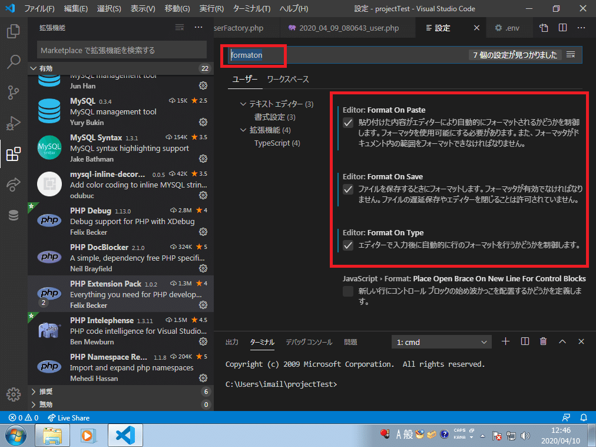The height and width of the screenshot is (447, 596).
Task: Select 書式設定 (3) in settings tree
Action: tap(274, 117)
